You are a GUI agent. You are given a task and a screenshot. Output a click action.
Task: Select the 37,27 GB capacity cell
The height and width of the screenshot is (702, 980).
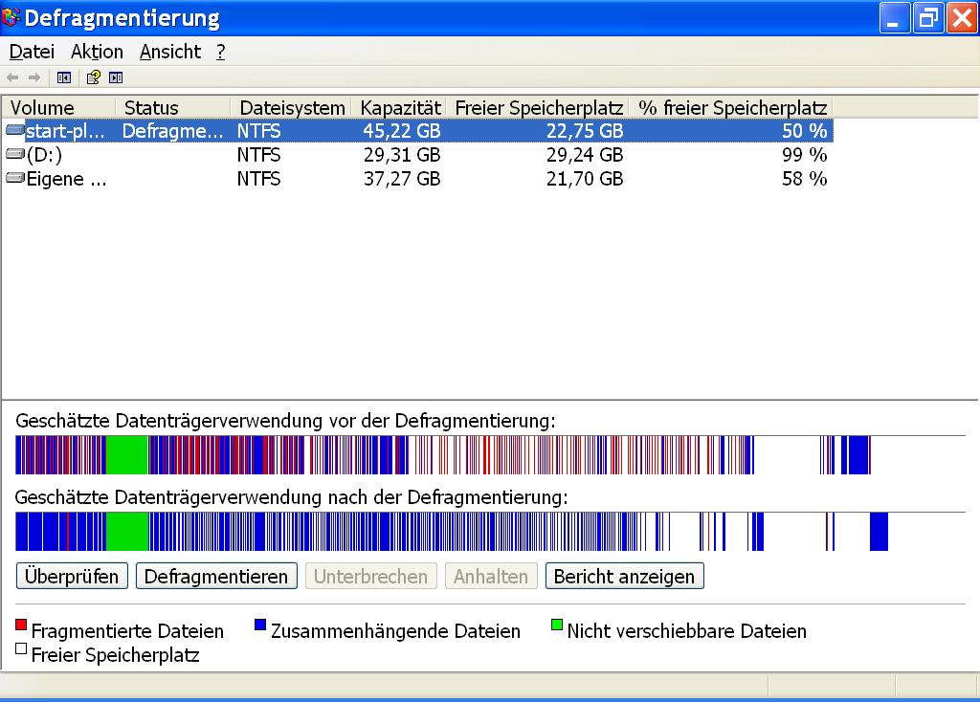point(402,179)
